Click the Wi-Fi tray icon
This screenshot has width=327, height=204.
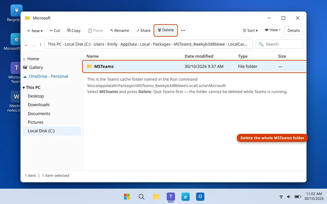(x=281, y=197)
